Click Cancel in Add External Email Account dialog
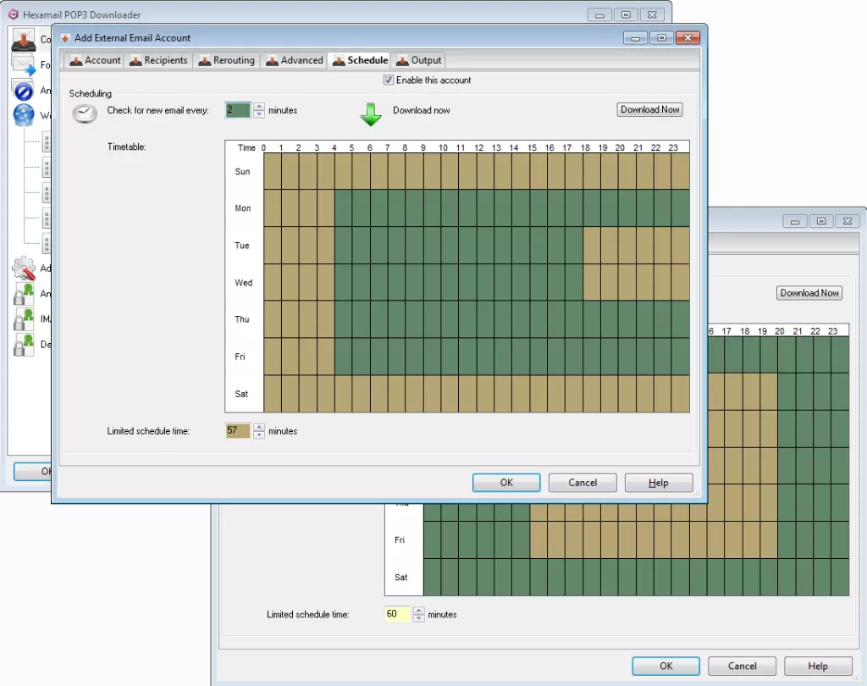This screenshot has width=867, height=686. coord(583,483)
